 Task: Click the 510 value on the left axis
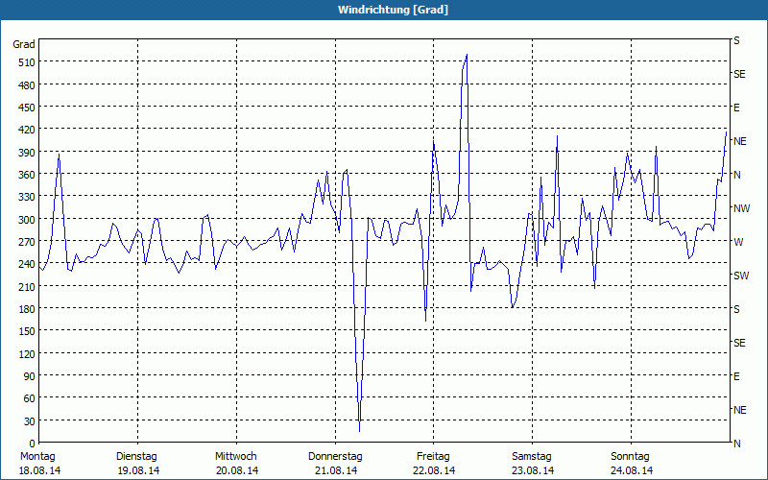tap(27, 62)
